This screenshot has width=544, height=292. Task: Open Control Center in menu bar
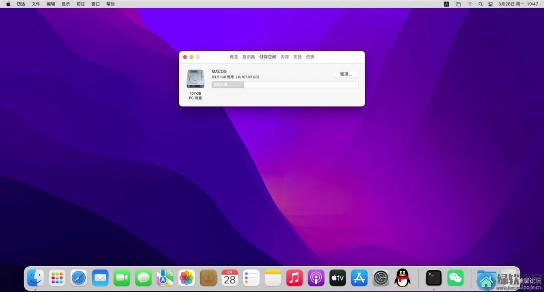(x=491, y=4)
